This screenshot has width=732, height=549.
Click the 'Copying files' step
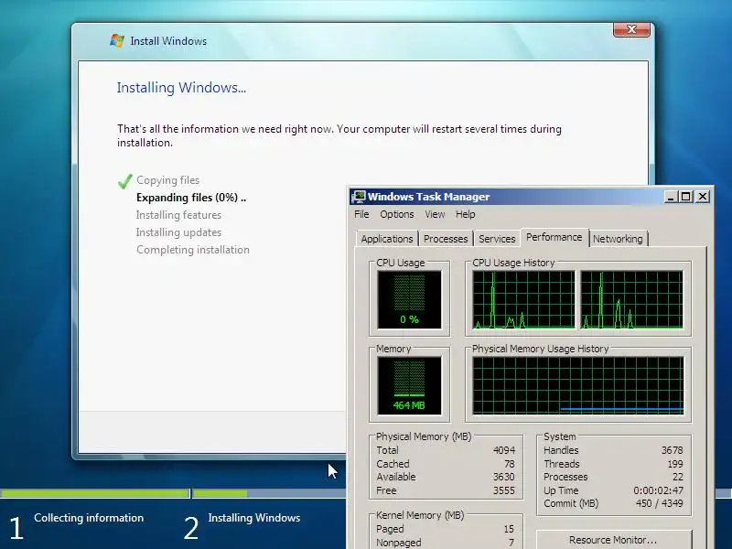168,180
